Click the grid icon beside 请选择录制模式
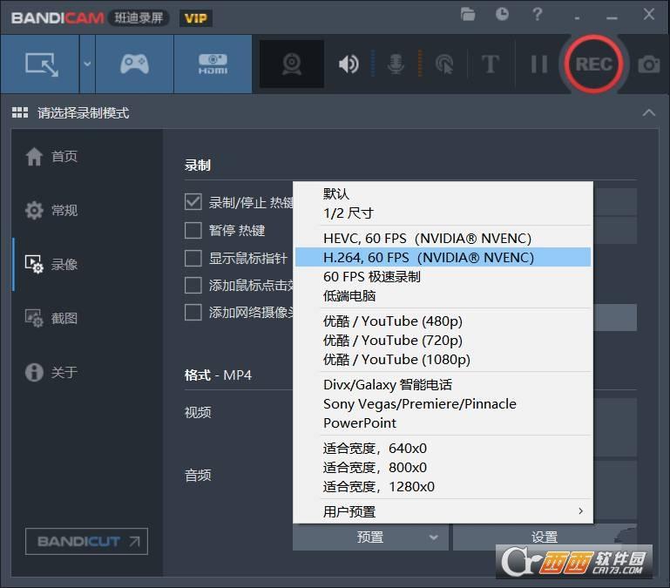 click(20, 113)
